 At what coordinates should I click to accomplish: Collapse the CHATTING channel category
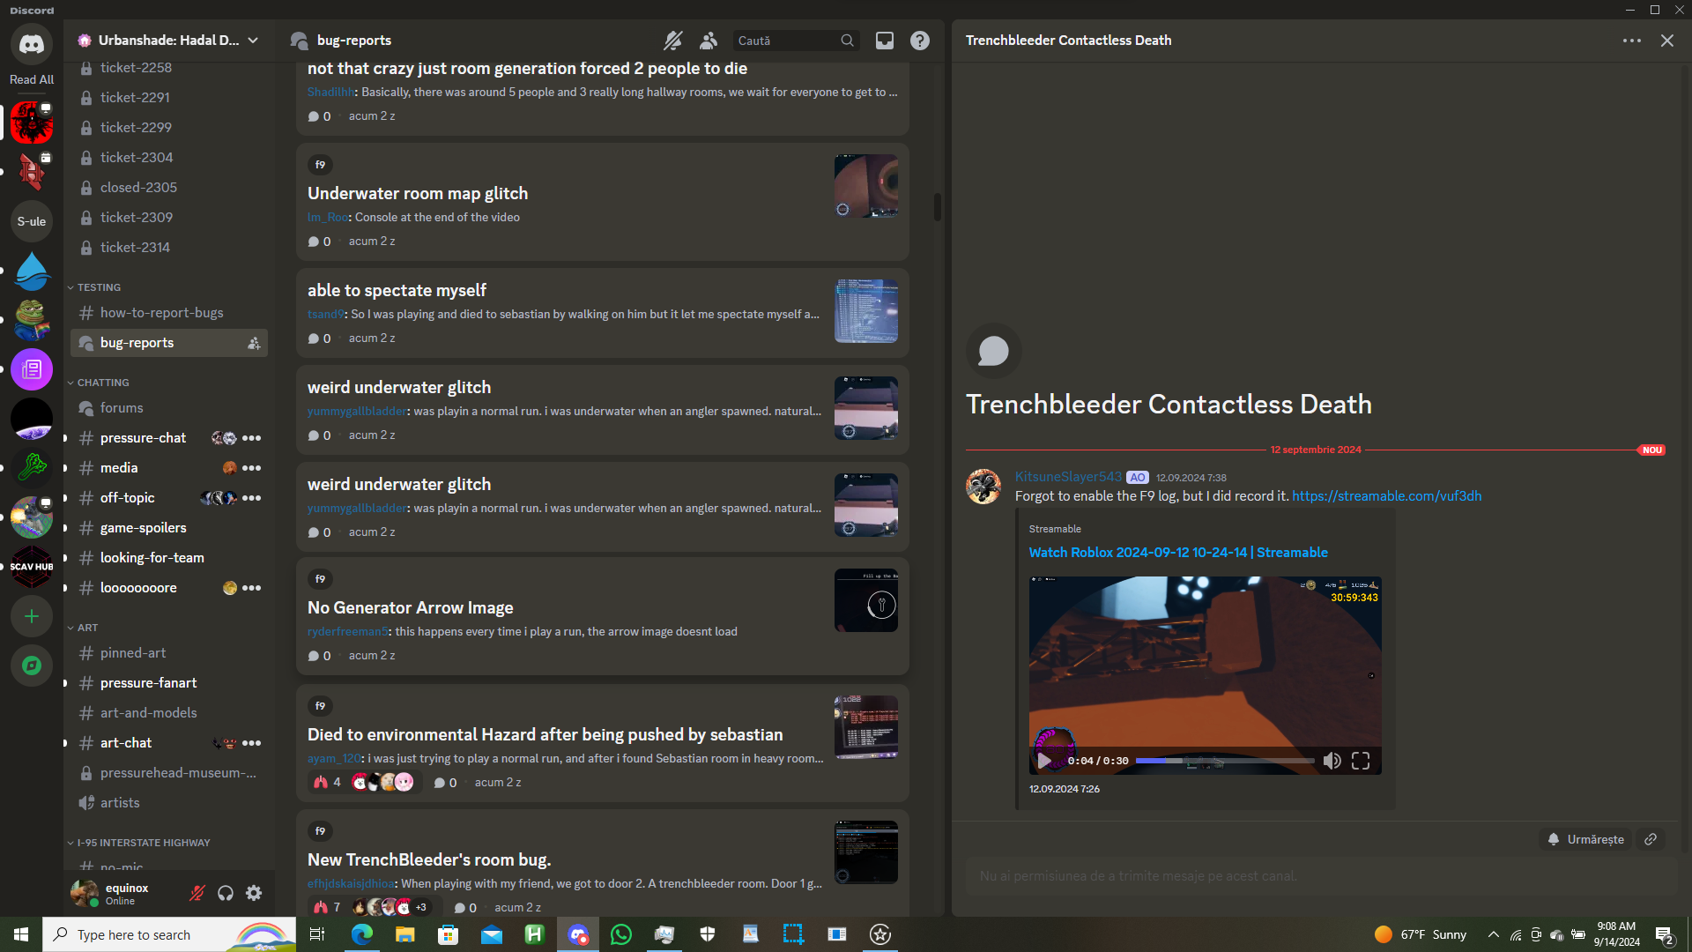pos(102,383)
